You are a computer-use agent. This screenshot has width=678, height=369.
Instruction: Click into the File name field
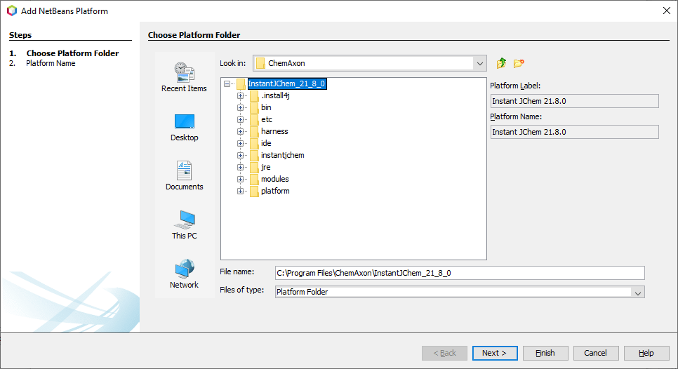pyautogui.click(x=459, y=273)
